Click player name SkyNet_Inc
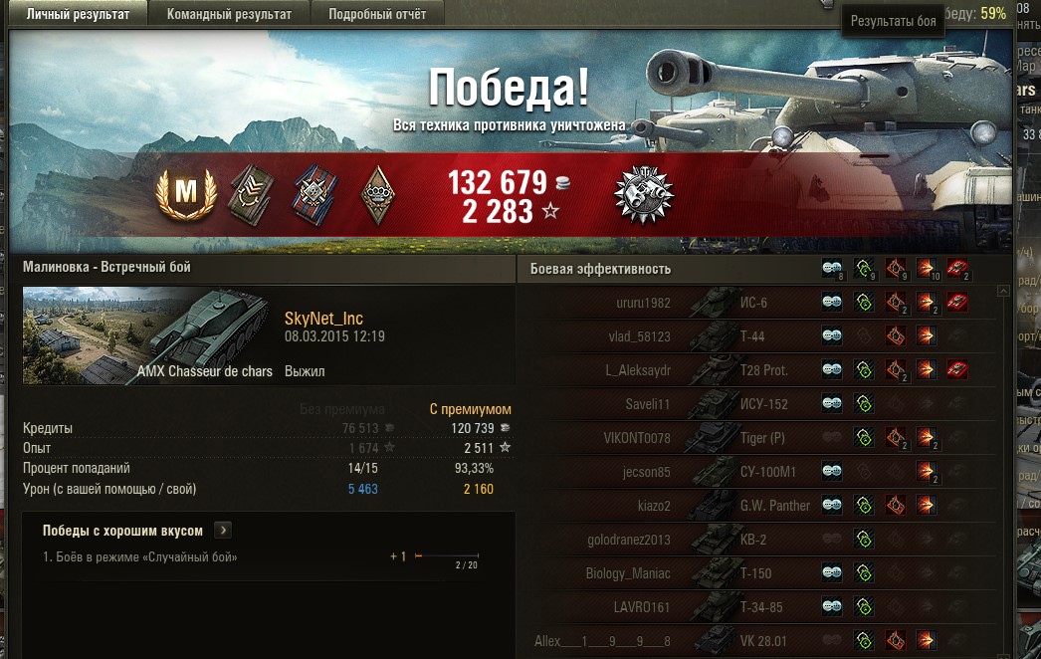The height and width of the screenshot is (659, 1041). [323, 319]
